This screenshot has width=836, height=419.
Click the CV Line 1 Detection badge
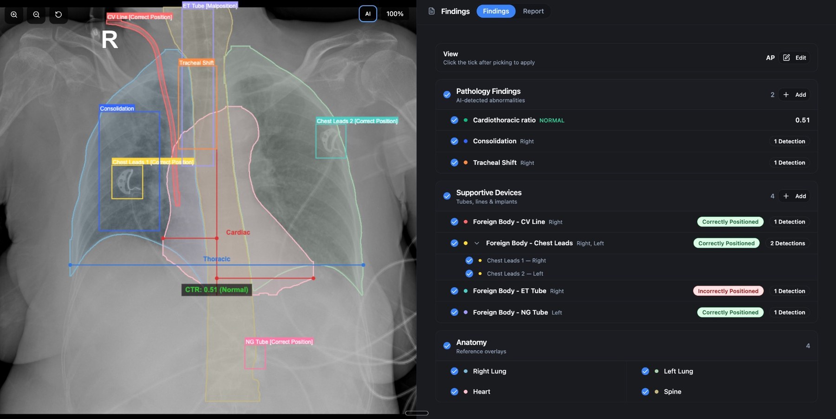click(x=789, y=222)
